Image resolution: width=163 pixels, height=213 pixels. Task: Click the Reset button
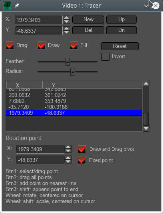point(120,46)
